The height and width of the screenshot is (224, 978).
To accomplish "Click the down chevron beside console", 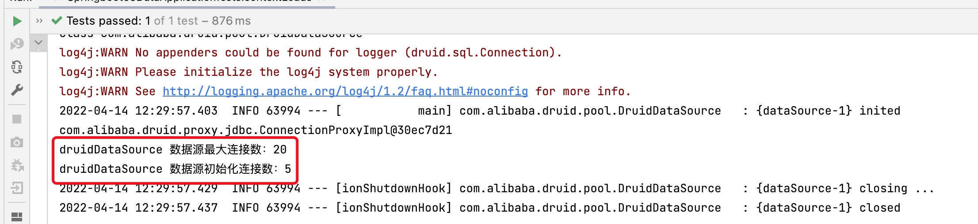I will tap(38, 43).
